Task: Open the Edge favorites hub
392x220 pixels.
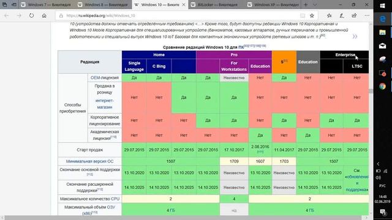Action: tap(330, 15)
